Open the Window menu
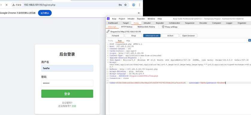The width and height of the screenshot is (251, 115). tap(151, 19)
